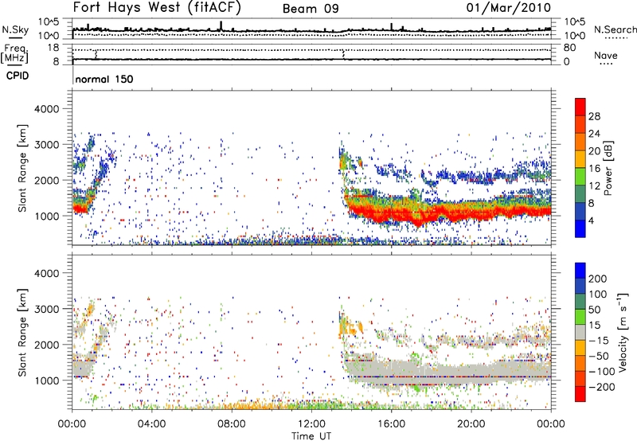Image resolution: width=637 pixels, height=441 pixels.
Task: Click '4000' on power panel range axis
Action: [x=47, y=109]
